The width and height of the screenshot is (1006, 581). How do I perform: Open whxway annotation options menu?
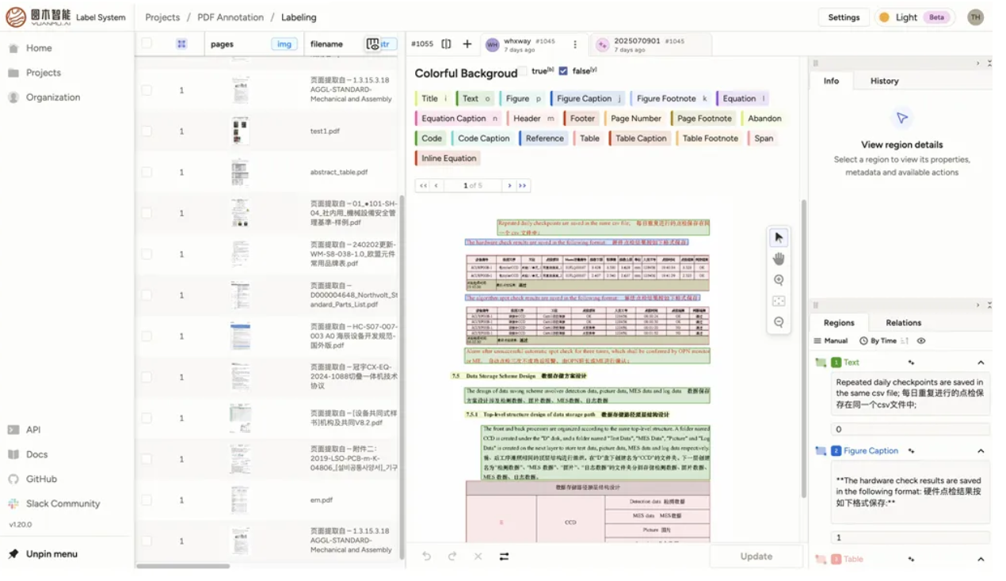point(575,45)
